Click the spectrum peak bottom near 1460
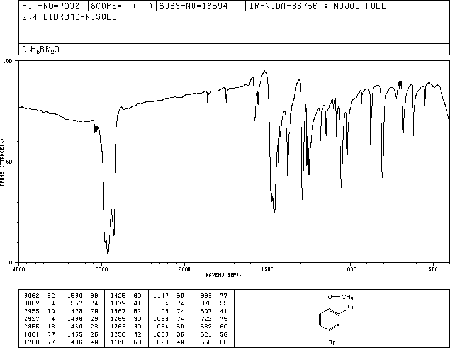 [274, 213]
